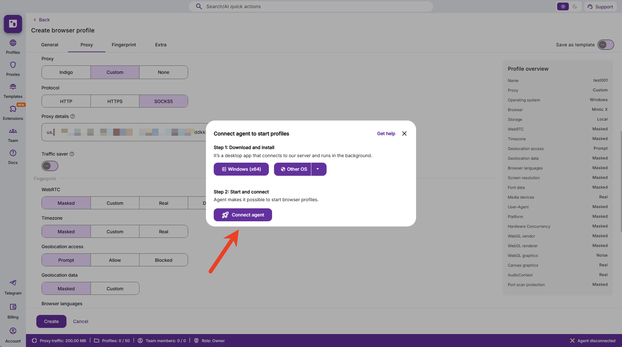Click the Connect agent button

click(x=243, y=215)
